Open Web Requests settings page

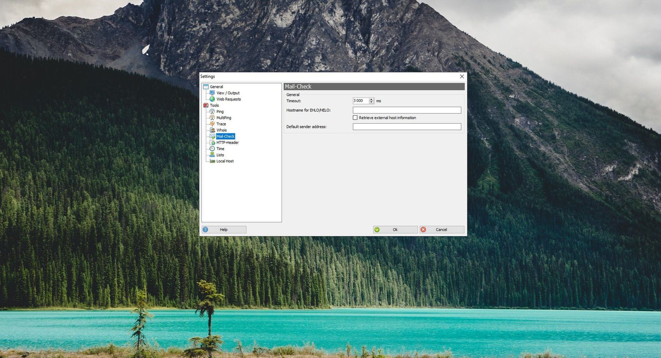point(229,99)
